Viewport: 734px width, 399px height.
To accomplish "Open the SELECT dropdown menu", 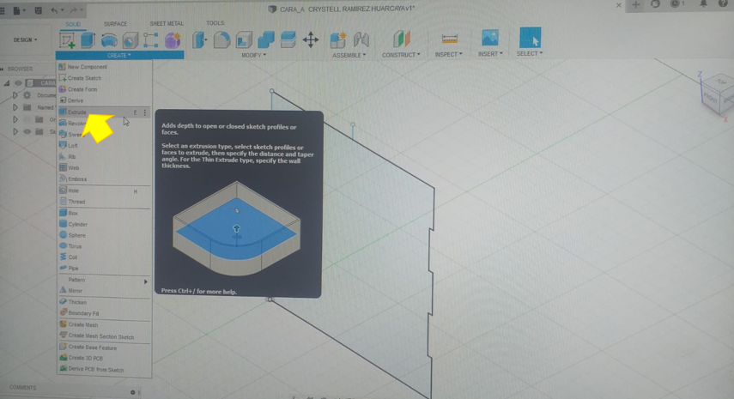I will click(x=530, y=53).
